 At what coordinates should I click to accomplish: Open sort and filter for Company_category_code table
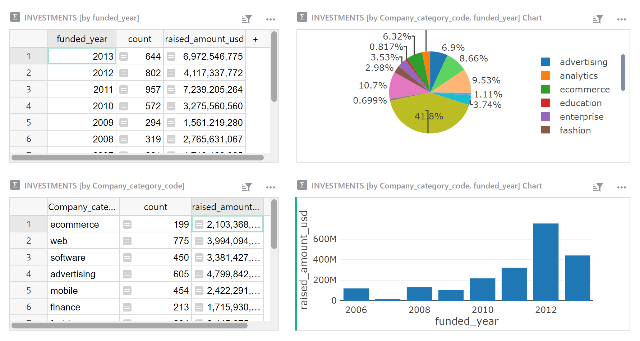click(x=247, y=187)
